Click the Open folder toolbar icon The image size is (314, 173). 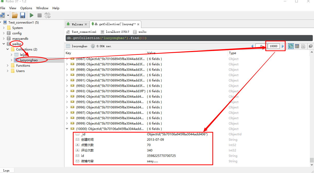pyautogui.click(x=15, y=15)
